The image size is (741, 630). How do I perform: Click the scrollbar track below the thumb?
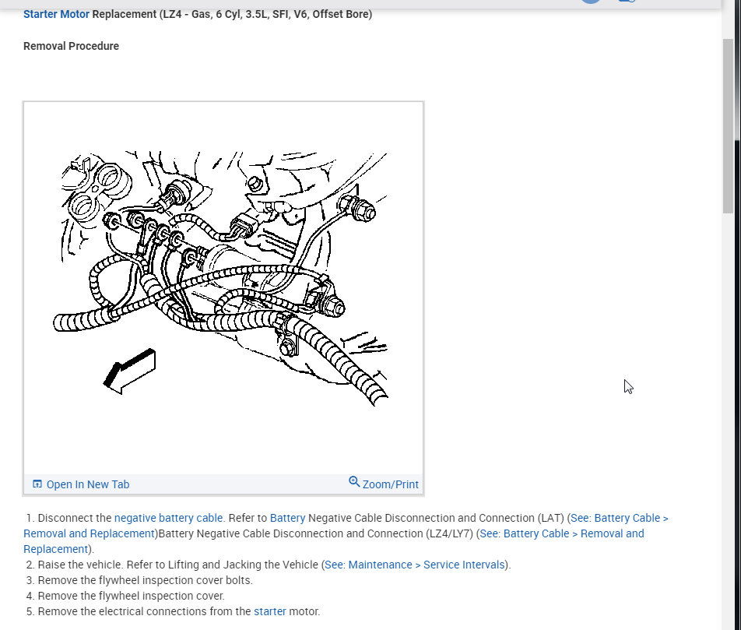(x=727, y=421)
